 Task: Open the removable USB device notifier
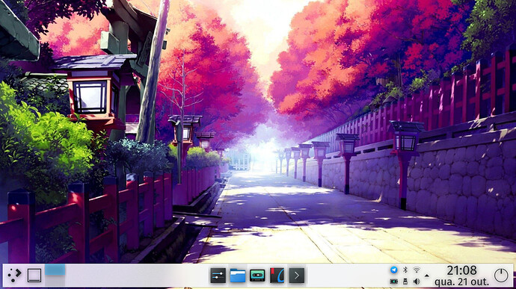pyautogui.click(x=405, y=282)
